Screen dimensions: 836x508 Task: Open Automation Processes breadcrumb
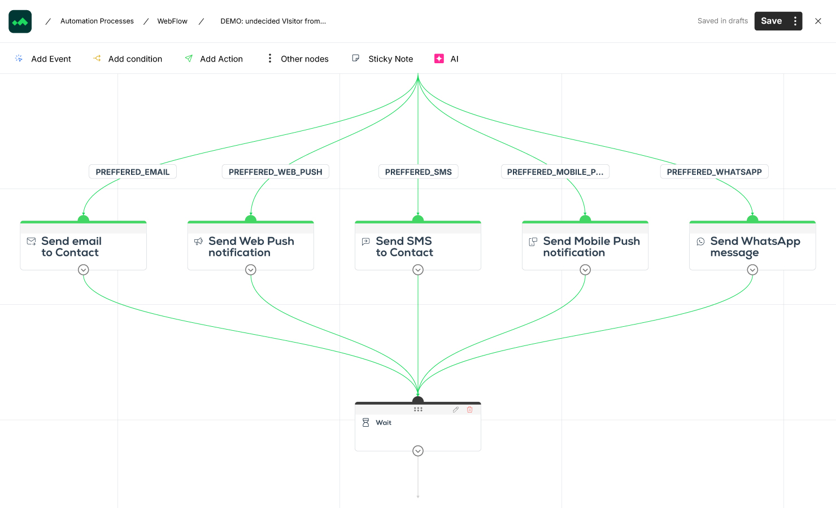97,21
